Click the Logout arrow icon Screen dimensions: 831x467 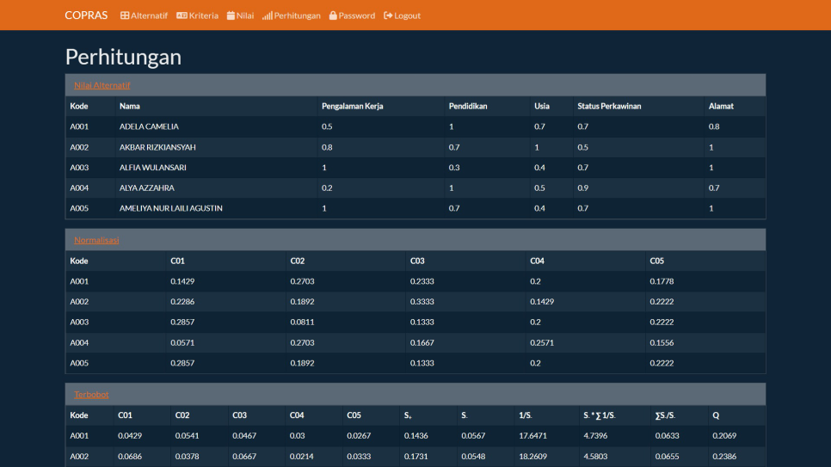coord(388,15)
